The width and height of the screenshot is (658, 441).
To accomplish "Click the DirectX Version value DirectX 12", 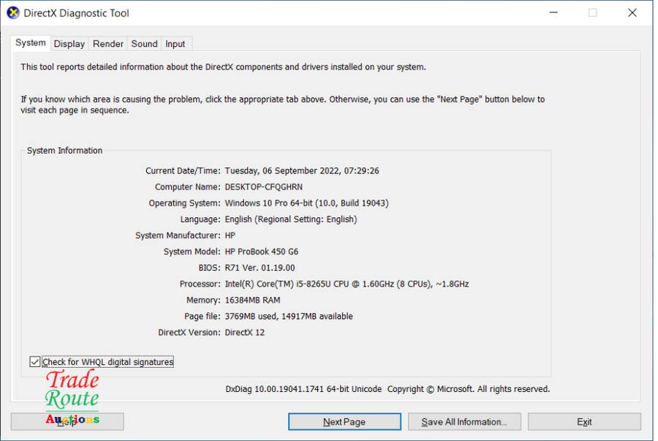I will tap(244, 332).
